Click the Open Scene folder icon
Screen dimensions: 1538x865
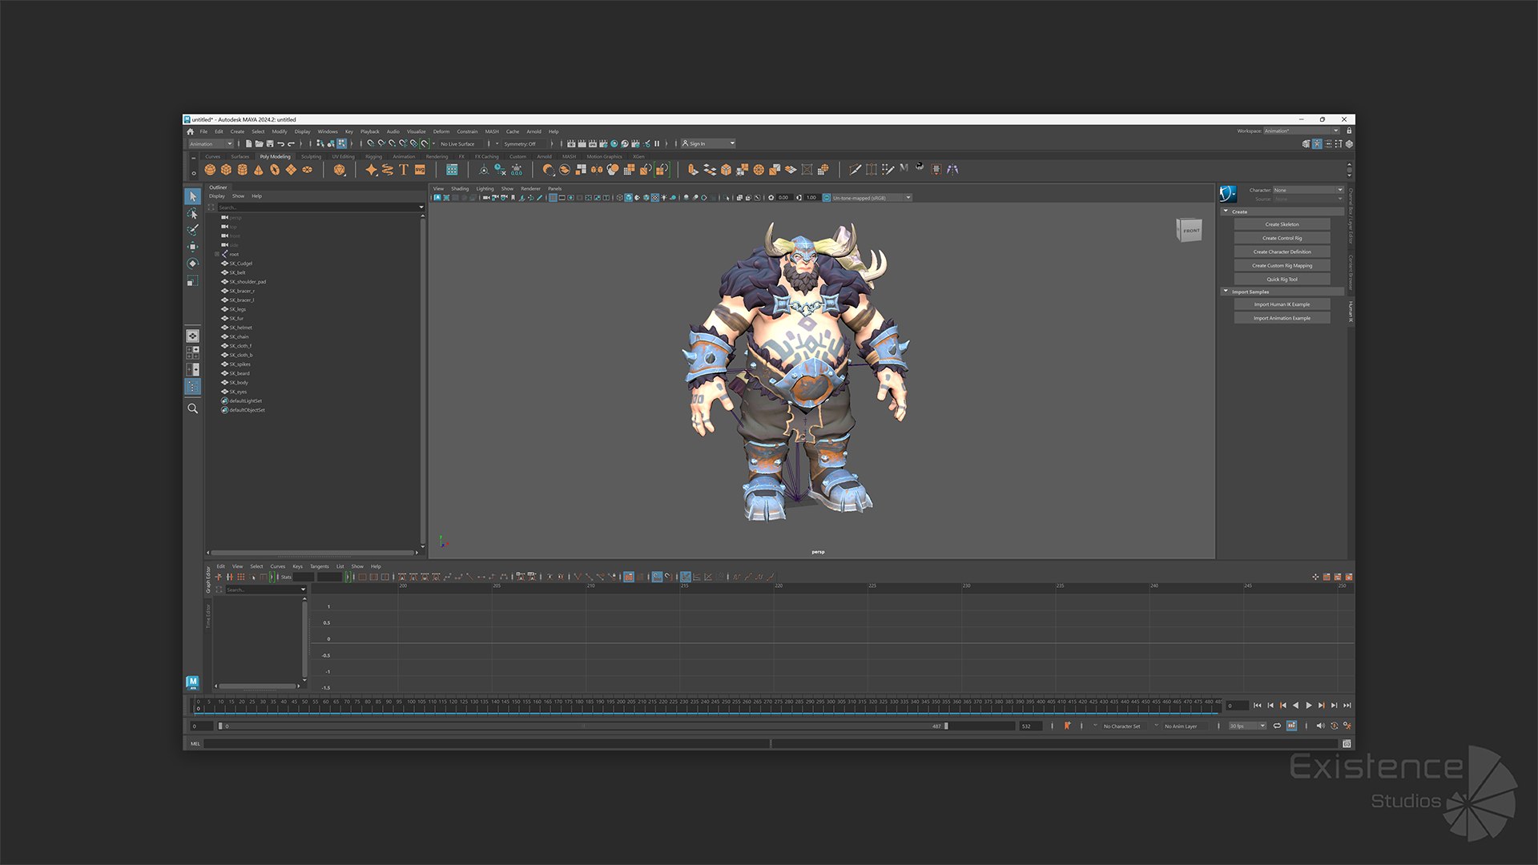[x=259, y=144]
